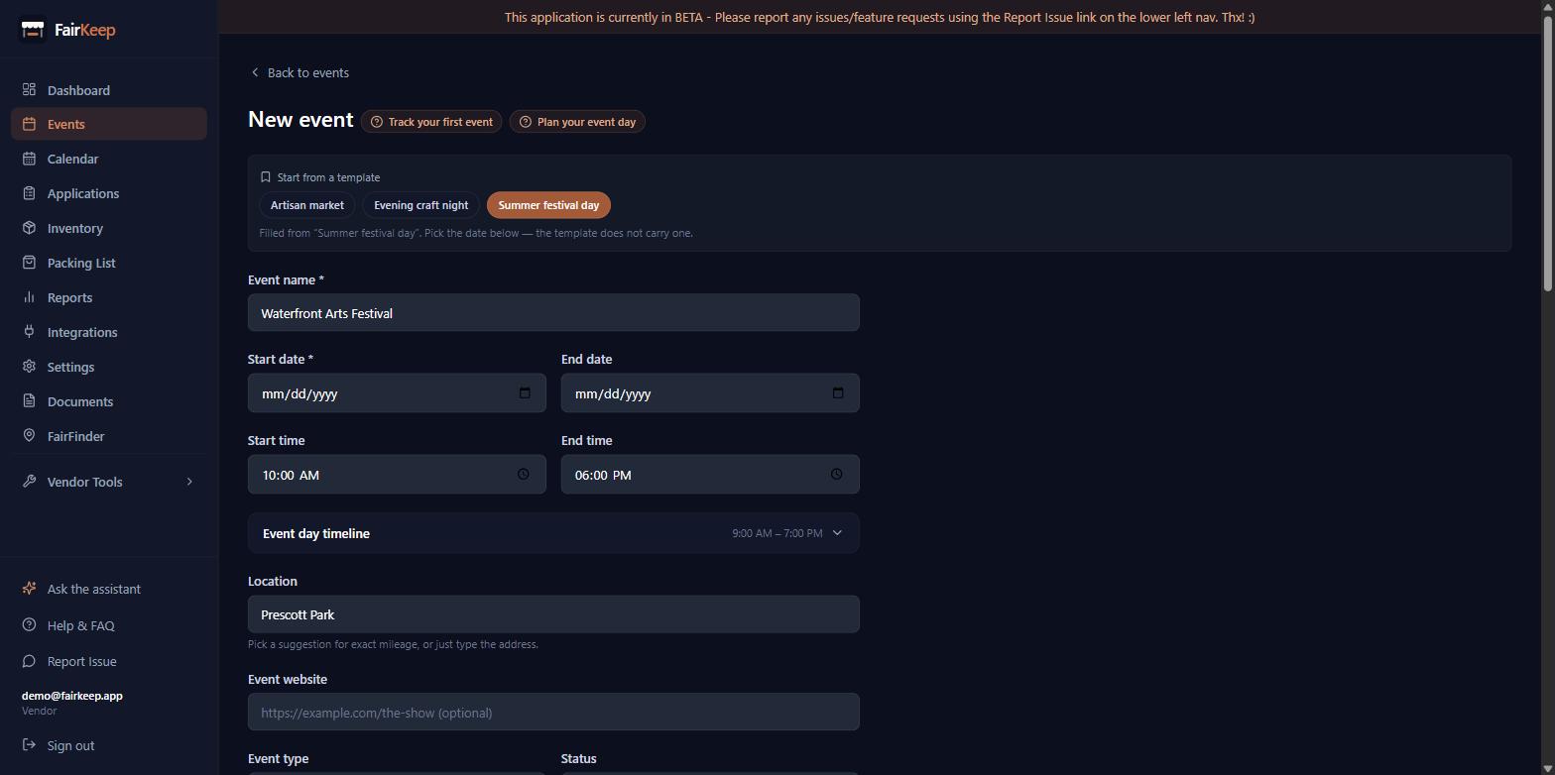Click the Applications clipboard icon

coord(29,193)
